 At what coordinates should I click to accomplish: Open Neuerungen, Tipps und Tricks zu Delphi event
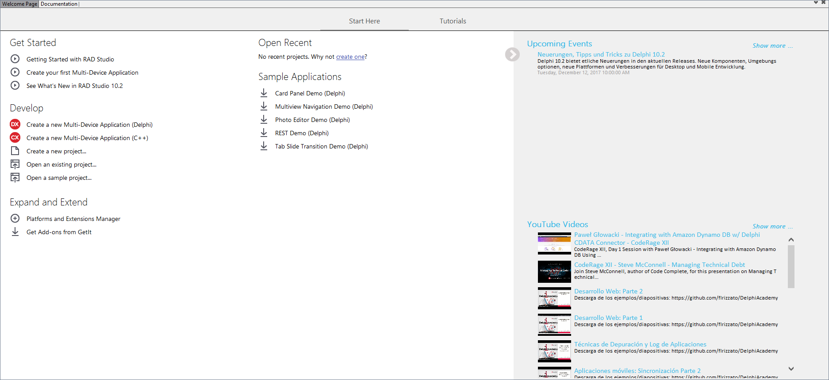pyautogui.click(x=601, y=54)
